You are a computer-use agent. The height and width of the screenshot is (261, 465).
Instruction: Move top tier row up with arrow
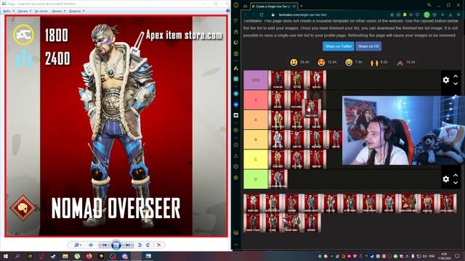click(456, 76)
